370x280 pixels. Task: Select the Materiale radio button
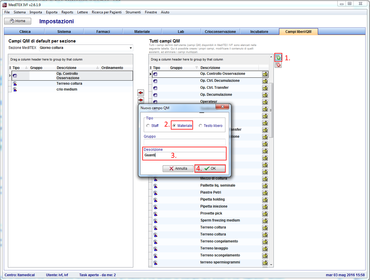(174, 126)
